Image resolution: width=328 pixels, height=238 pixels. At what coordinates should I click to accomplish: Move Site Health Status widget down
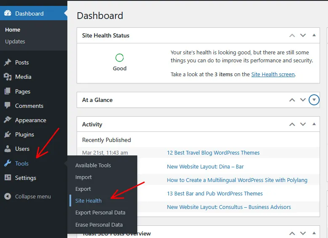tap(303, 35)
